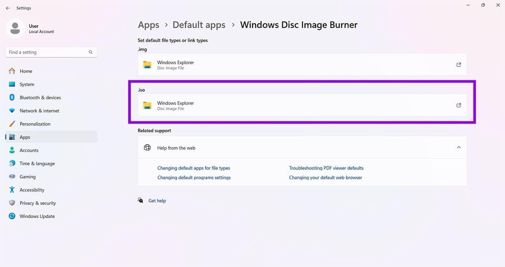This screenshot has width=505, height=267.
Task: Click the Personalization paintbrush icon
Action: click(x=12, y=124)
